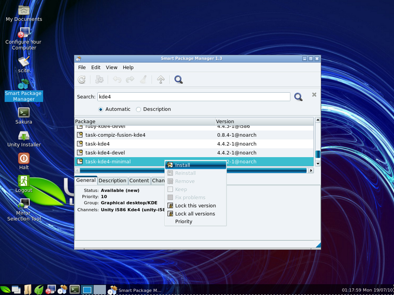Image resolution: width=394 pixels, height=295 pixels.
Task: Click the Search text field containing kde4
Action: click(x=194, y=97)
